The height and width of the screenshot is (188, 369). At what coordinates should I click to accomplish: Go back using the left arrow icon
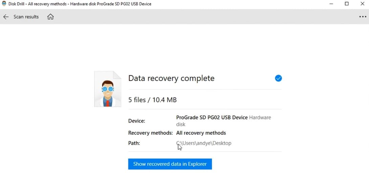click(6, 17)
